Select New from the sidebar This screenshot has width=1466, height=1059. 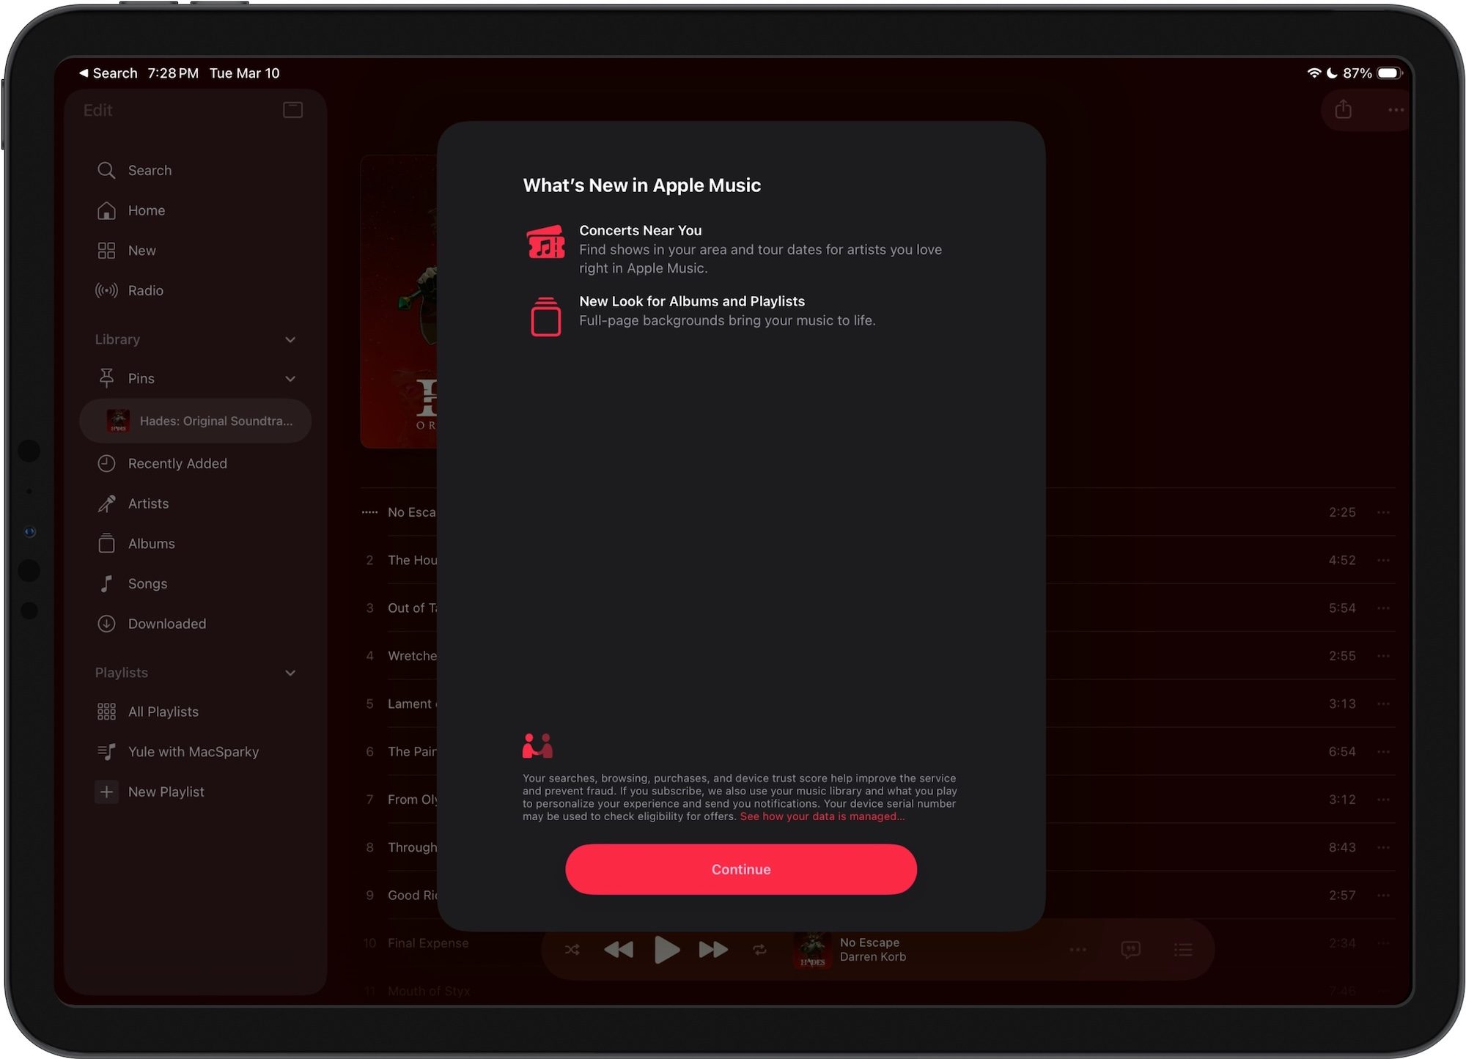pos(141,250)
